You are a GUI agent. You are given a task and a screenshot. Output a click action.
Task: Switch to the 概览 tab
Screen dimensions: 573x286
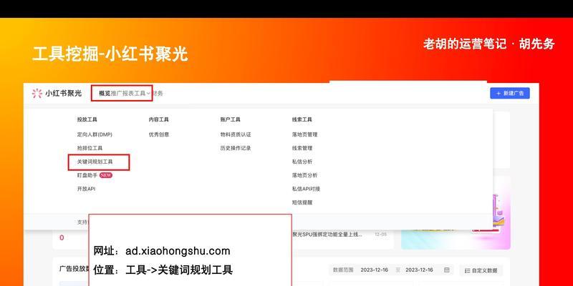coord(104,94)
